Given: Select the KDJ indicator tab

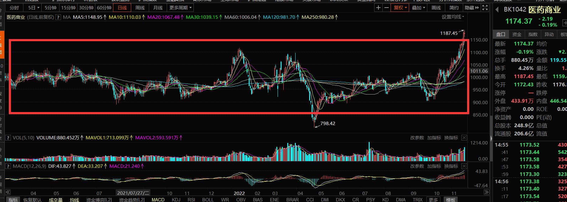Looking at the screenshot, I should (x=176, y=200).
